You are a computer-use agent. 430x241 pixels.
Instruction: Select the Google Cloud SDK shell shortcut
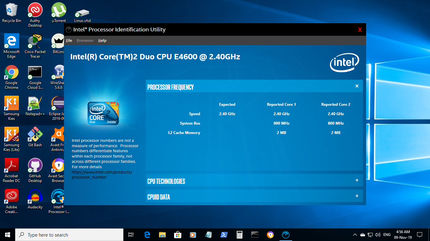(x=35, y=77)
